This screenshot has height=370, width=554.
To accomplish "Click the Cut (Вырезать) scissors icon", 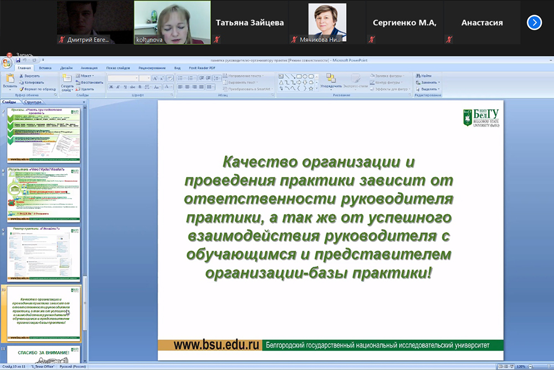I will (21, 75).
